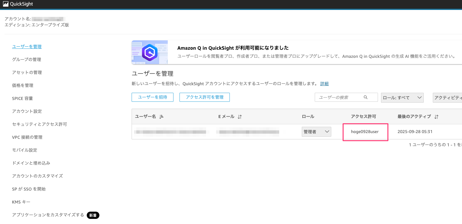Click the Amazon Q in QuickSight announcement title
462x224 pixels.
click(x=233, y=48)
